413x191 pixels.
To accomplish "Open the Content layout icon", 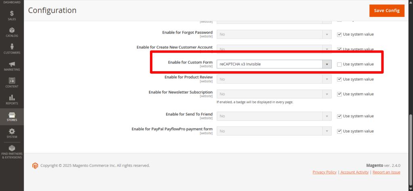I will coord(12,81).
